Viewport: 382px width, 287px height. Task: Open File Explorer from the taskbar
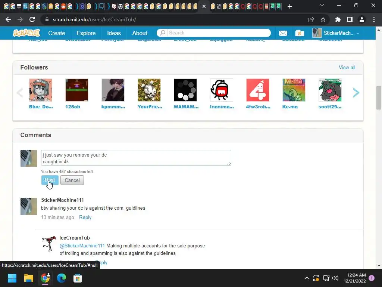pos(28,278)
